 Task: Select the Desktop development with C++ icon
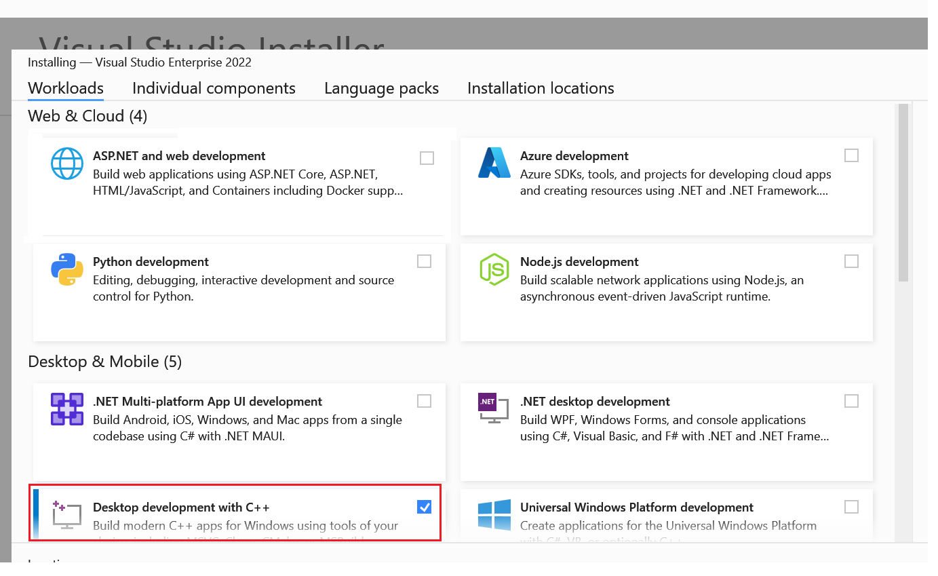[x=66, y=514]
